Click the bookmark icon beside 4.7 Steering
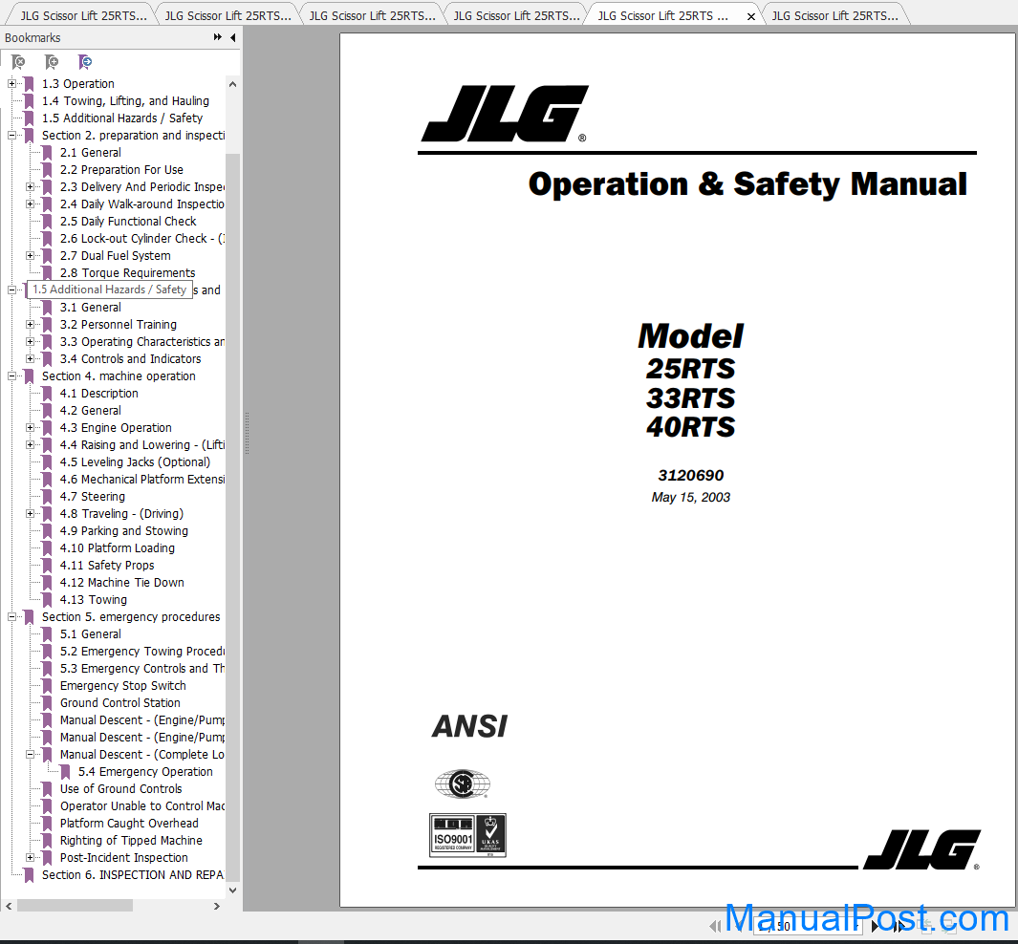The width and height of the screenshot is (1018, 944). coord(47,496)
